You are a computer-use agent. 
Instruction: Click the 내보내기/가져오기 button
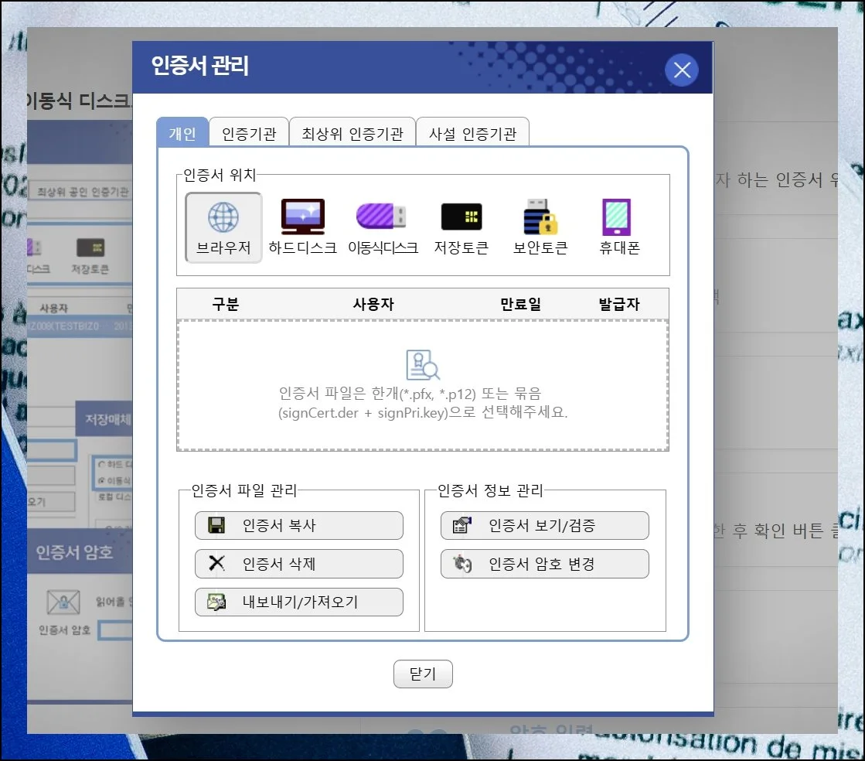[298, 602]
